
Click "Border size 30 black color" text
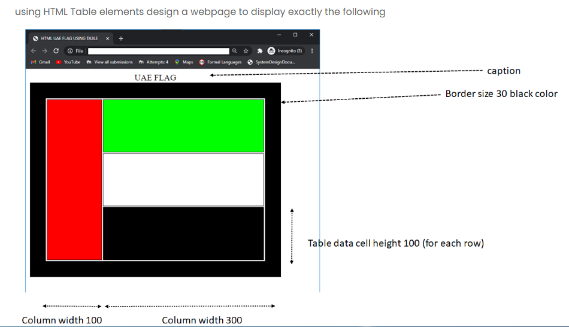[501, 93]
